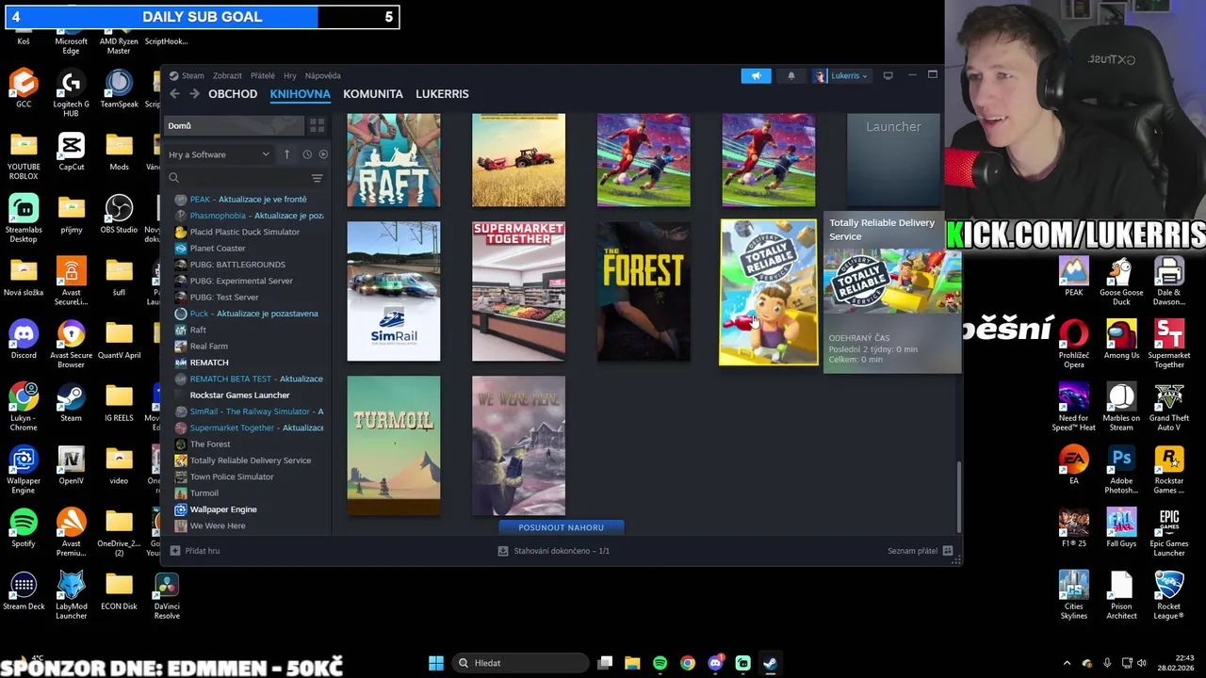This screenshot has height=678, width=1206.
Task: Open Stream Deck desktop shortcut
Action: coord(24,590)
